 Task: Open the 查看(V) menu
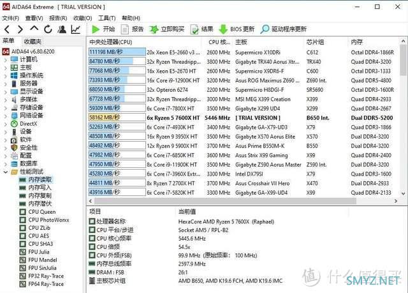pos(34,18)
